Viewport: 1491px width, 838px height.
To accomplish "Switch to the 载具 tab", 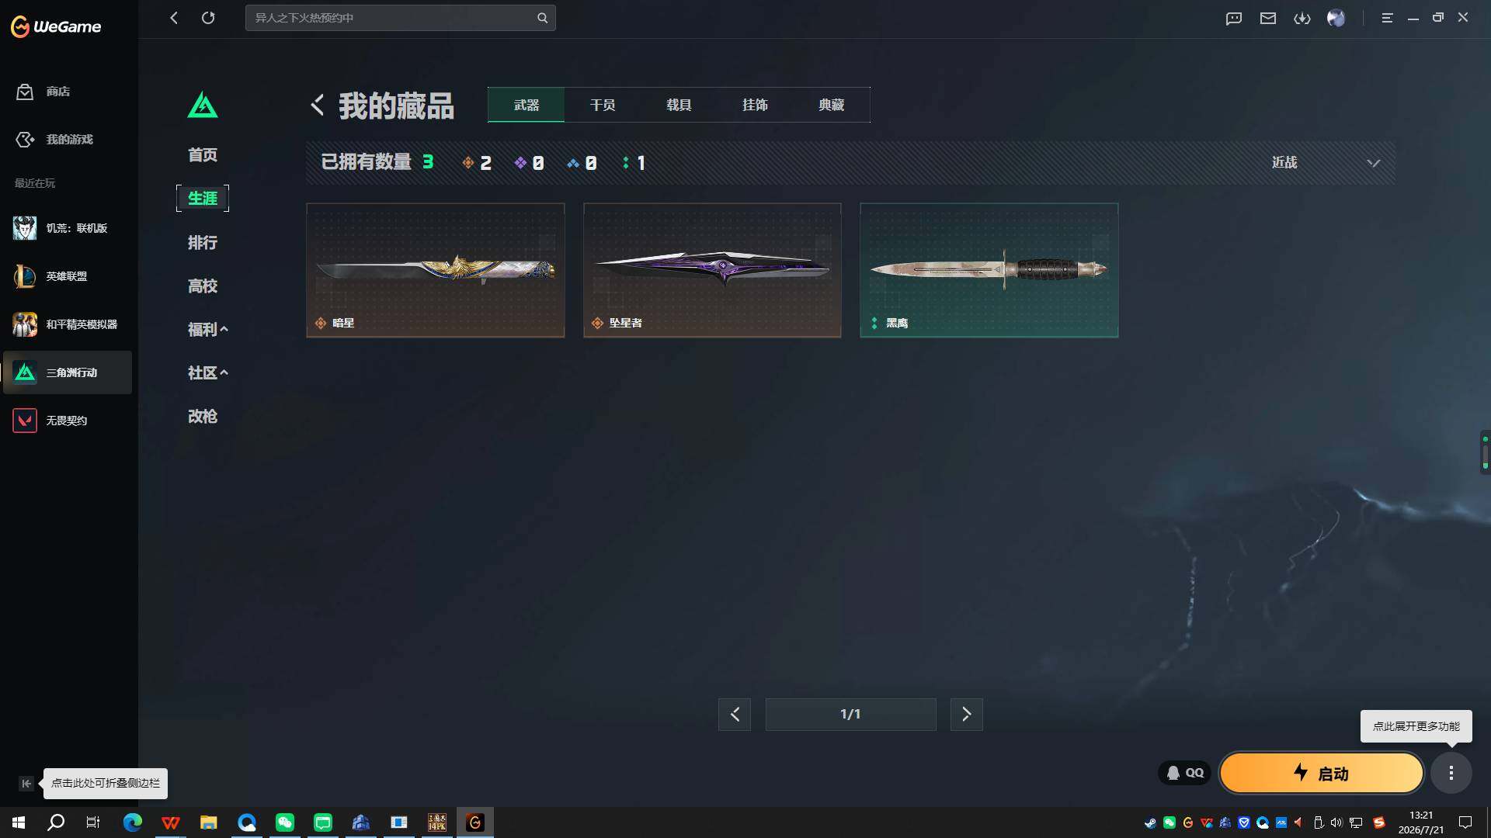I will pyautogui.click(x=679, y=105).
